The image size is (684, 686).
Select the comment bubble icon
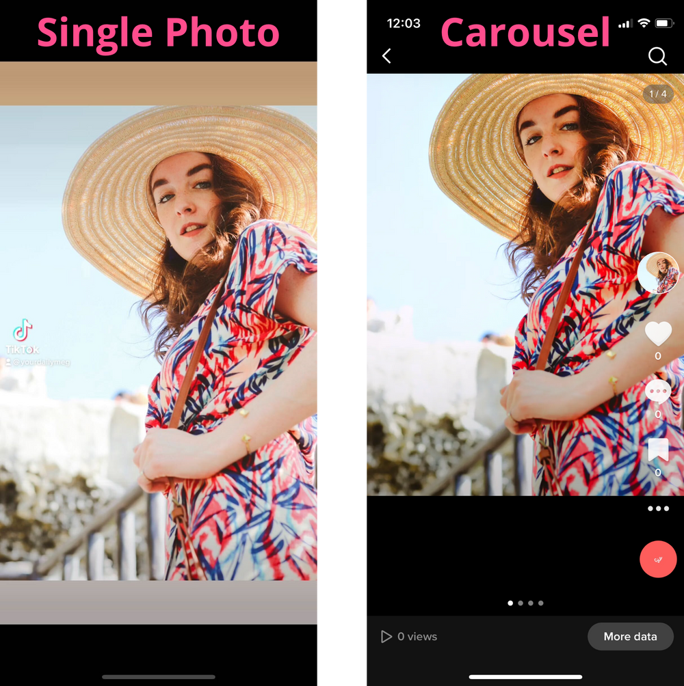pyautogui.click(x=657, y=392)
